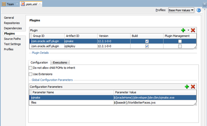Select the ojdeploy artifact ID cell

tap(81, 46)
